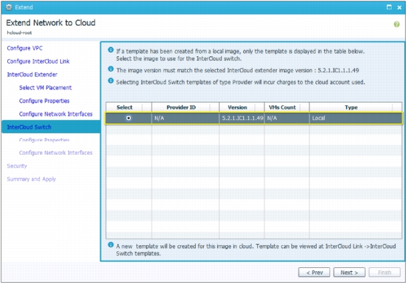The height and width of the screenshot is (284, 407).
Task: Click version cell 5.2.1.IC1.1.1.49
Action: 243,119
